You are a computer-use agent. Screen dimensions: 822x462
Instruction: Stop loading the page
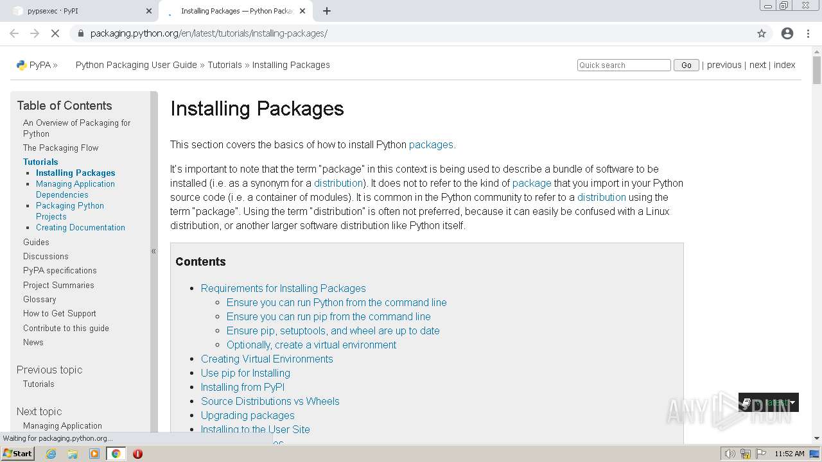[55, 33]
